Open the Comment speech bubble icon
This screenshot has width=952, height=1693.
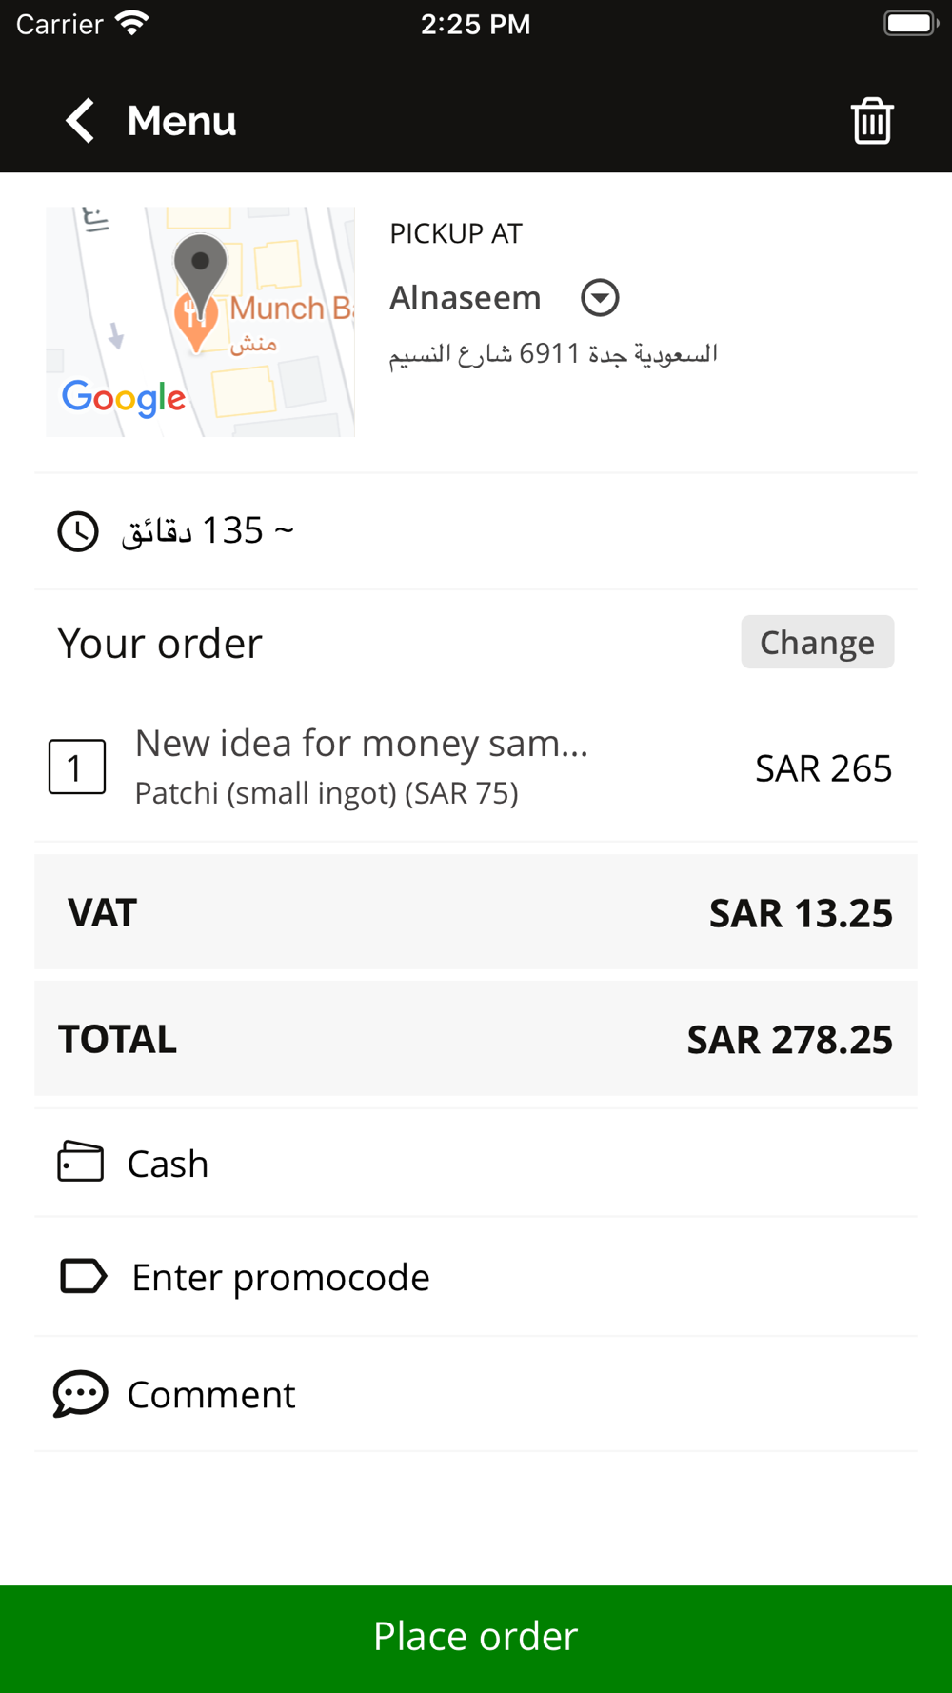click(x=80, y=1394)
